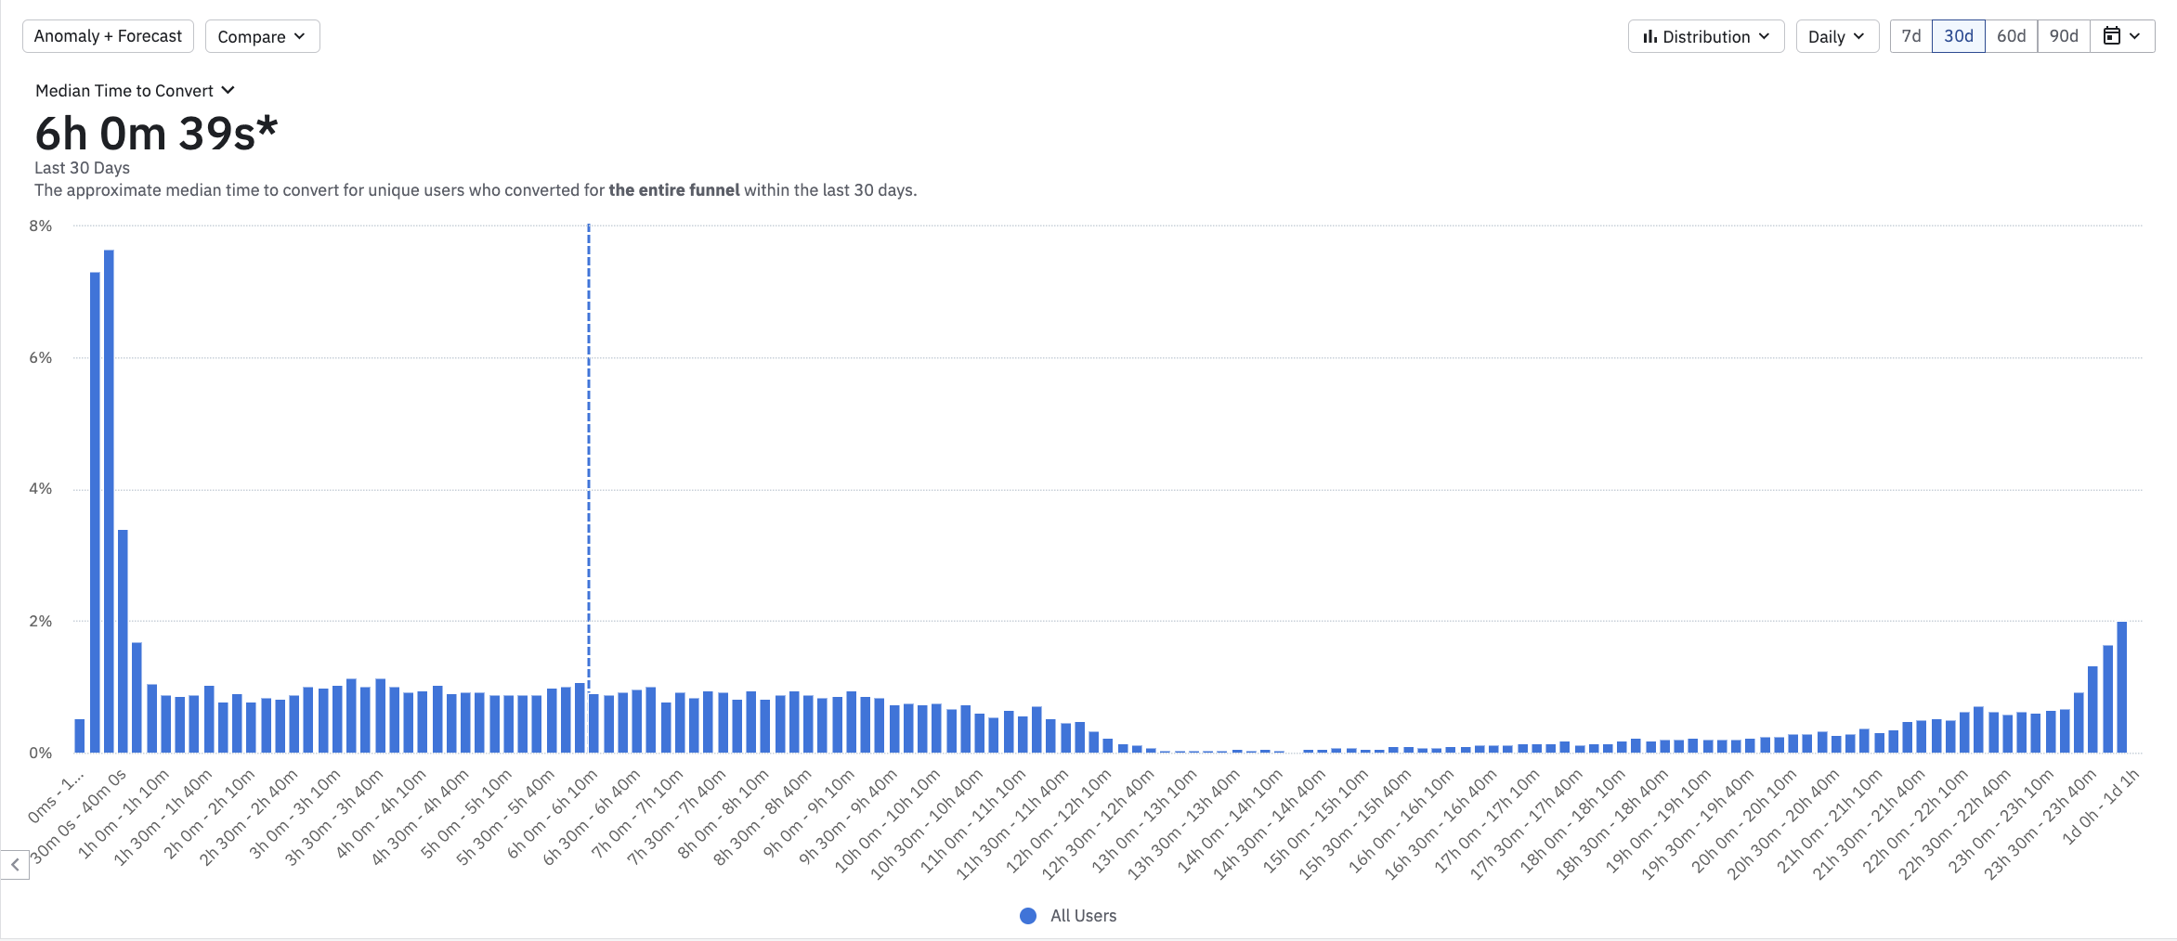Click the bar reaching about 3.4%

(123, 640)
